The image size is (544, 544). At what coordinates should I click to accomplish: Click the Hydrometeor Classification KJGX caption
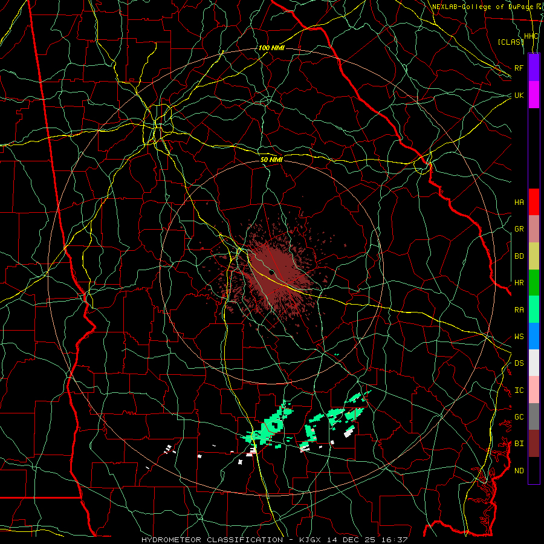274,540
